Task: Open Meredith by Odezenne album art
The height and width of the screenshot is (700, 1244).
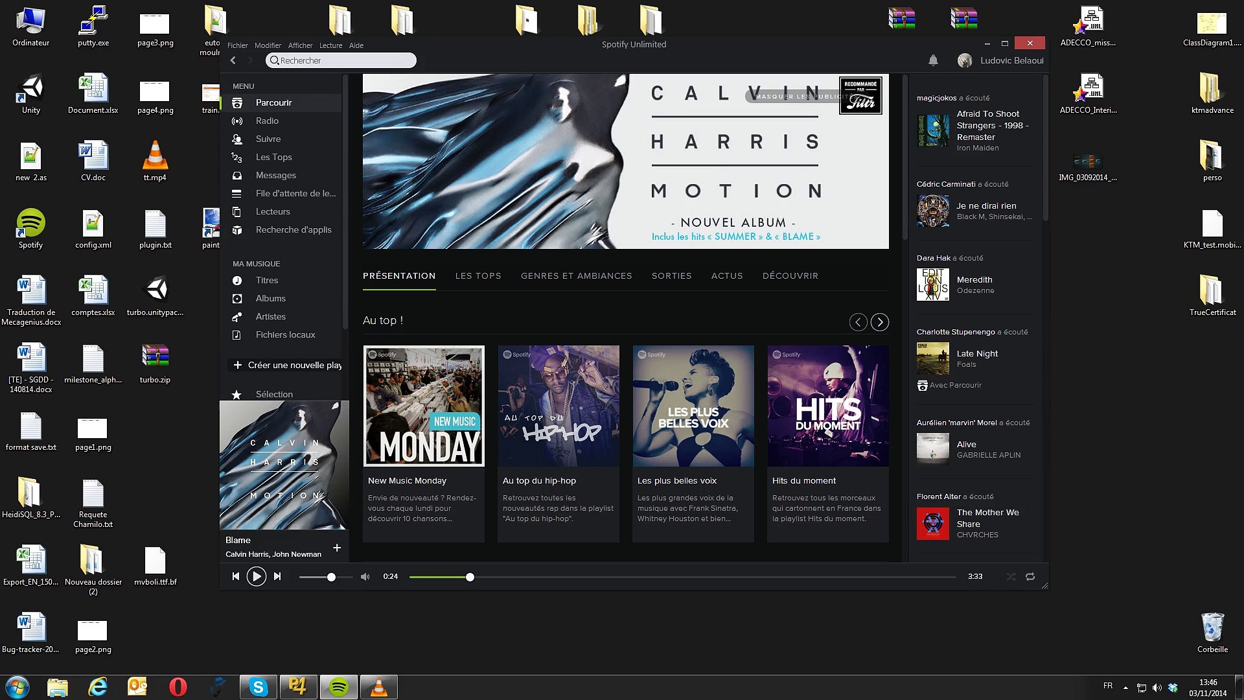Action: 933,285
